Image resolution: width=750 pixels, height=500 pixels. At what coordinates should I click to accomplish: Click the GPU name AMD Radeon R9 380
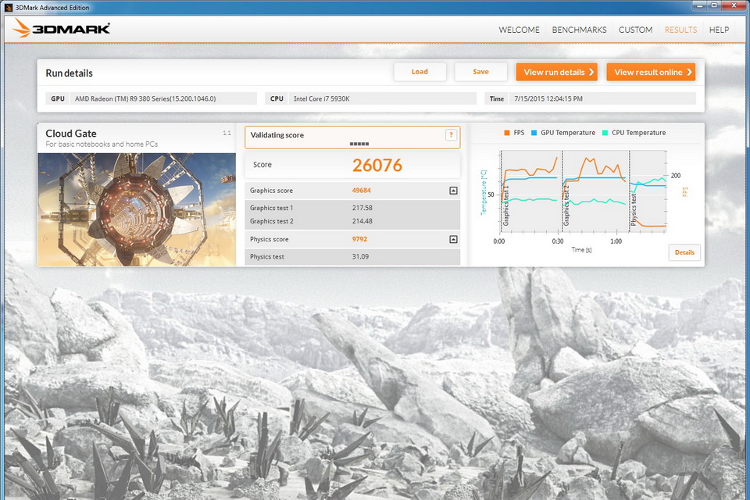pos(145,98)
